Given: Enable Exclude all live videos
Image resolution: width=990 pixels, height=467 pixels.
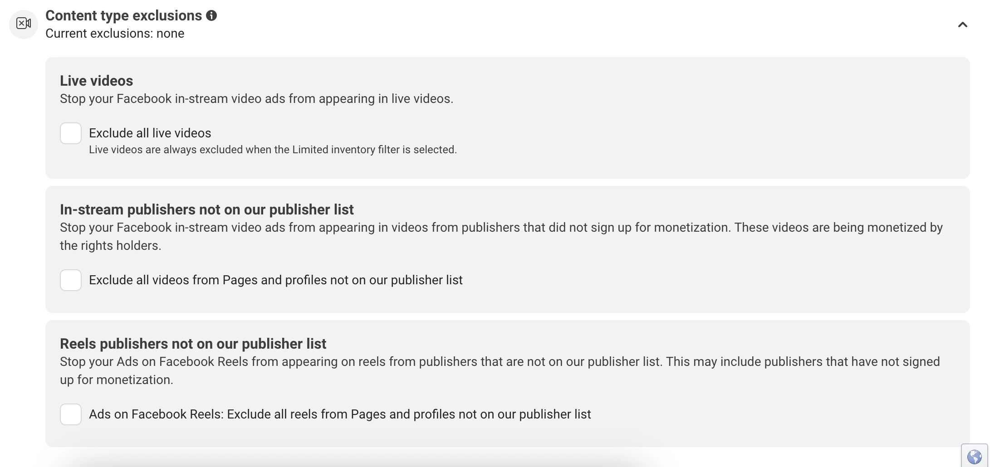Looking at the screenshot, I should point(70,133).
